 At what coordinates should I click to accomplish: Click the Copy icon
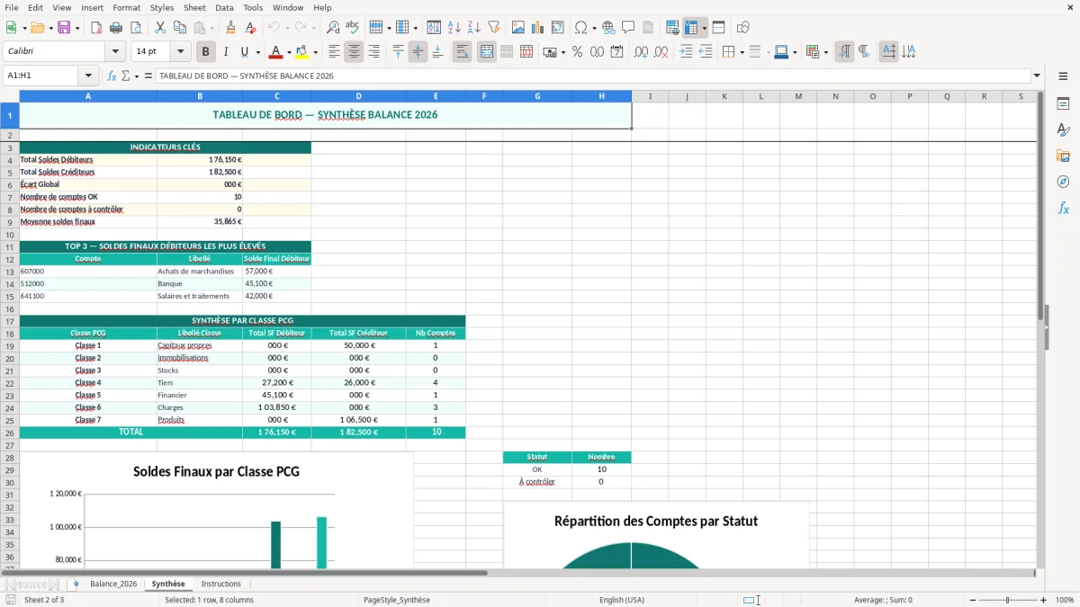180,28
